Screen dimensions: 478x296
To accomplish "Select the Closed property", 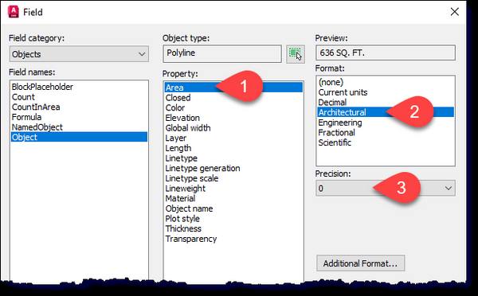I will point(178,98).
